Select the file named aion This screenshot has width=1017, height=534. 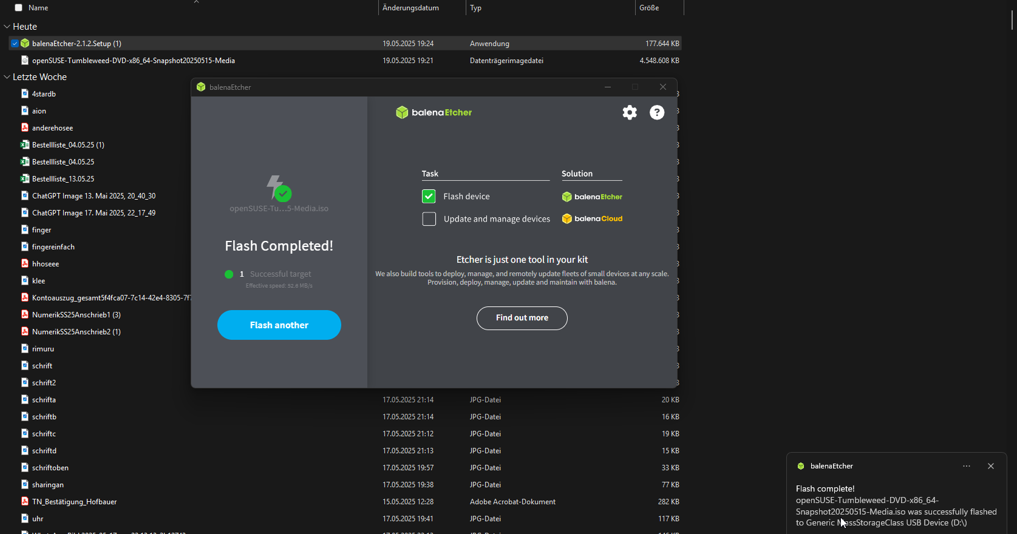[39, 110]
